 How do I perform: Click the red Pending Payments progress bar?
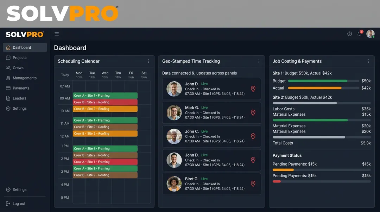tap(322, 181)
